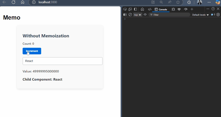This screenshot has height=117, width=221.
Task: Switch to the Elements panel icon
Action: 149,9
